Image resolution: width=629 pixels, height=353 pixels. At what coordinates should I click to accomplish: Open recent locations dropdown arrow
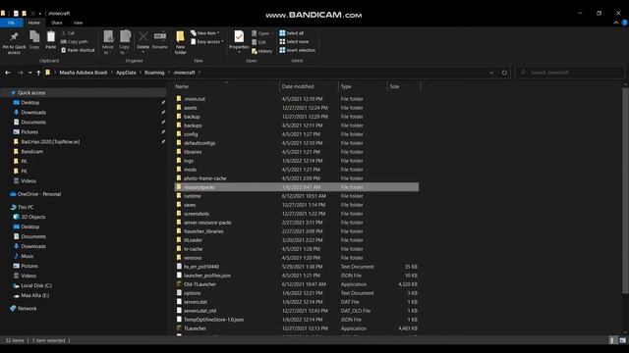click(30, 73)
